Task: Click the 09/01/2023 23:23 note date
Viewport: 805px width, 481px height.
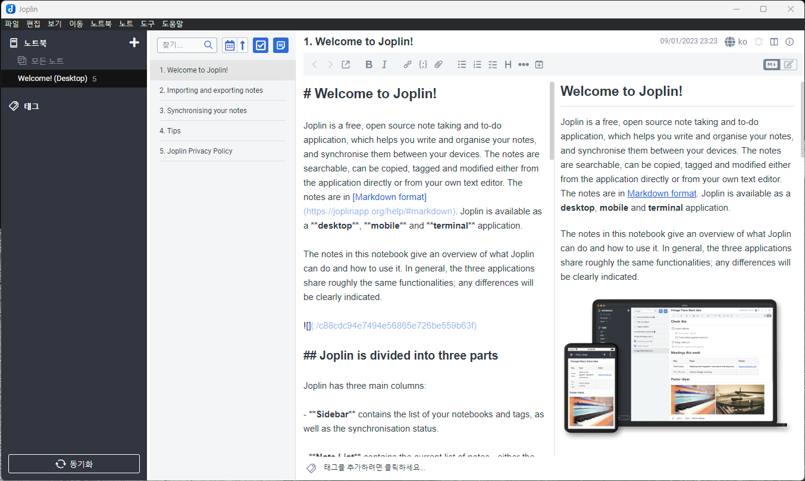Action: [x=689, y=42]
